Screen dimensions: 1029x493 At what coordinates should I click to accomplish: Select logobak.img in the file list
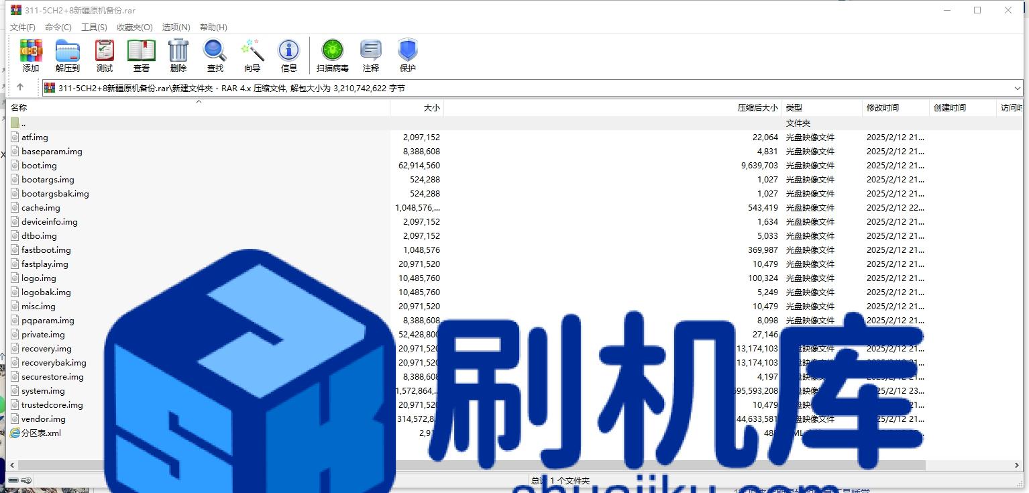(46, 292)
